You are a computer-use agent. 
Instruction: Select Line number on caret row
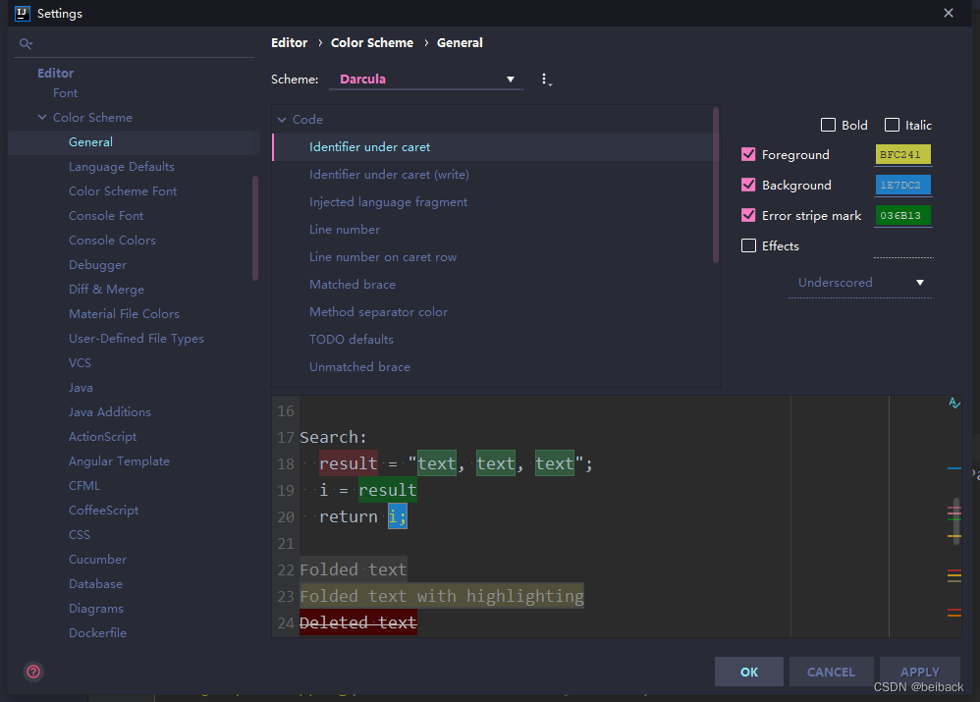pyautogui.click(x=383, y=257)
